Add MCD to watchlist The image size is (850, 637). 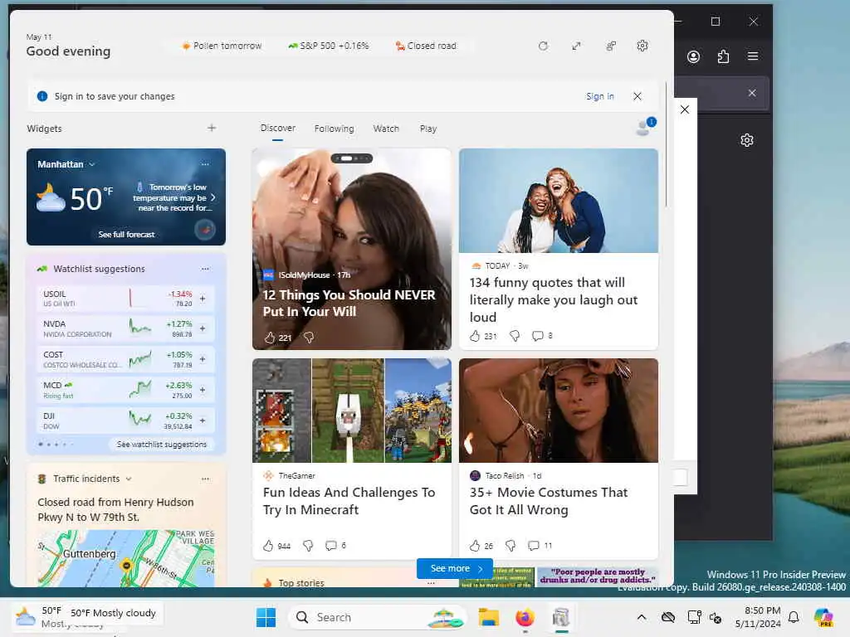pos(203,390)
